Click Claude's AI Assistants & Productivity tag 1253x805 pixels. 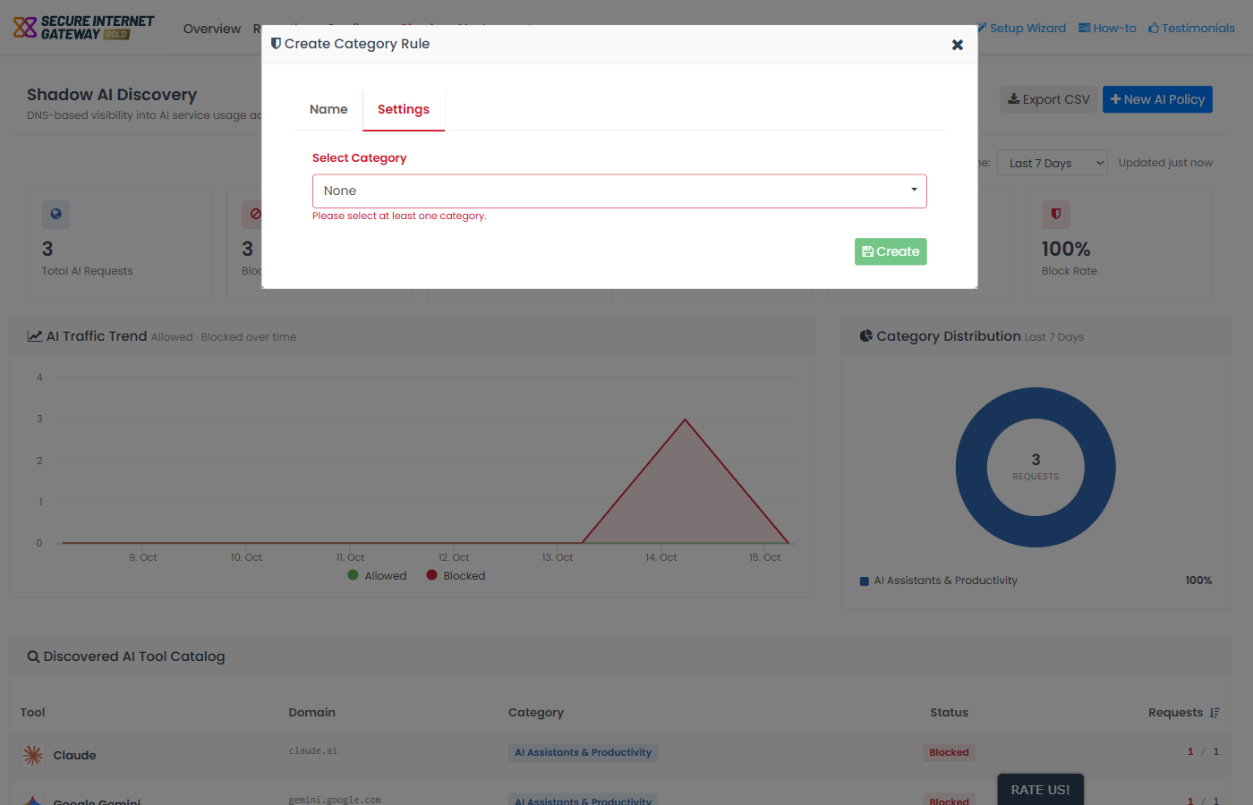click(x=583, y=753)
